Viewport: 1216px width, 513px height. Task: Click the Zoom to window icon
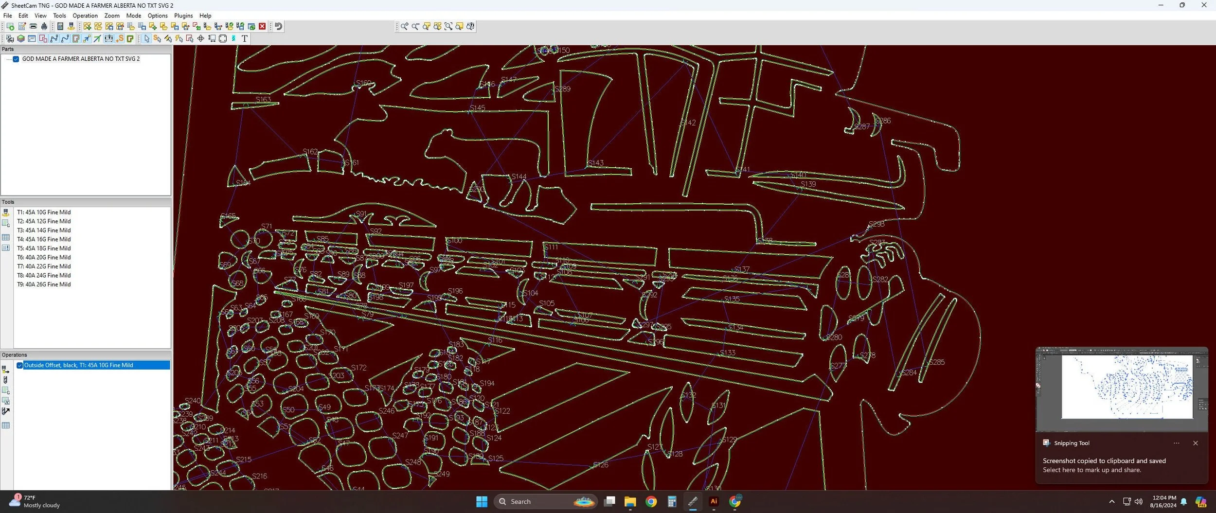point(448,26)
